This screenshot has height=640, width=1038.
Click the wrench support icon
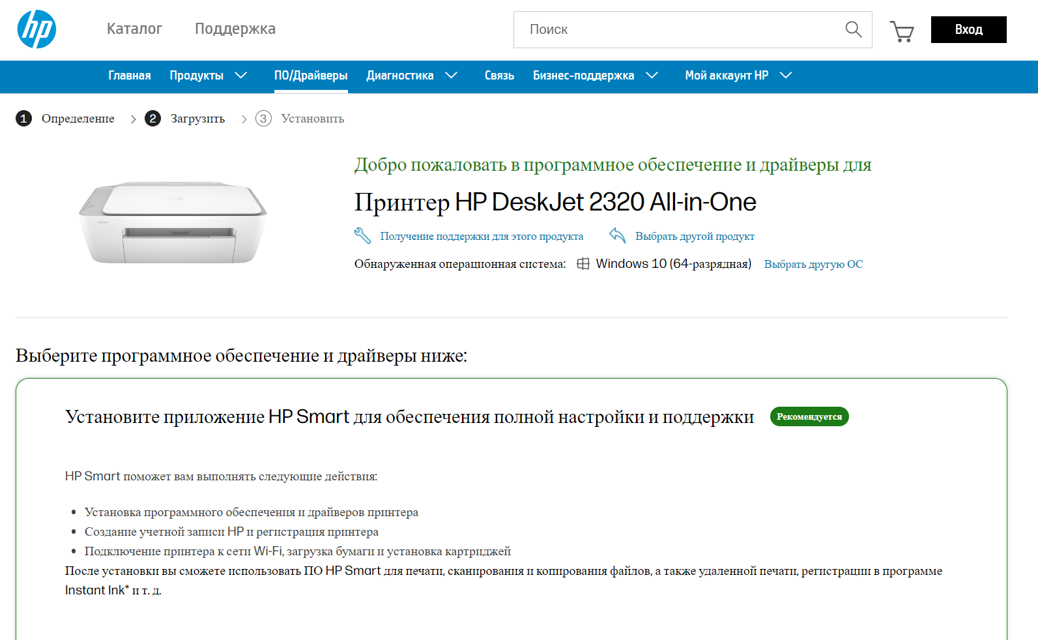pos(362,235)
